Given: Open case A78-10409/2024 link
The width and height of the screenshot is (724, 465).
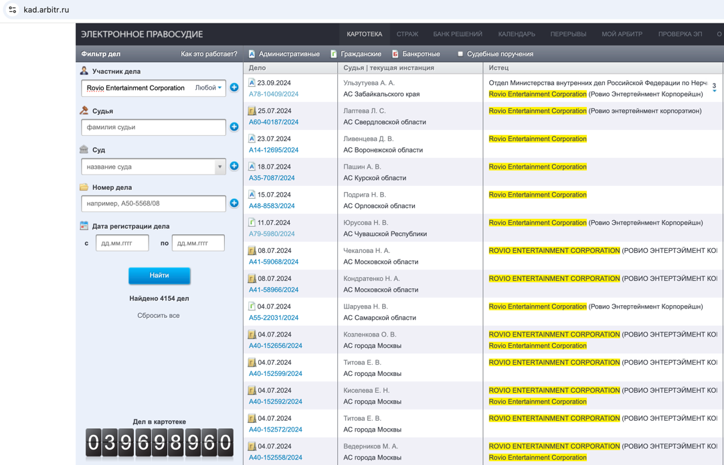Looking at the screenshot, I should pyautogui.click(x=274, y=94).
